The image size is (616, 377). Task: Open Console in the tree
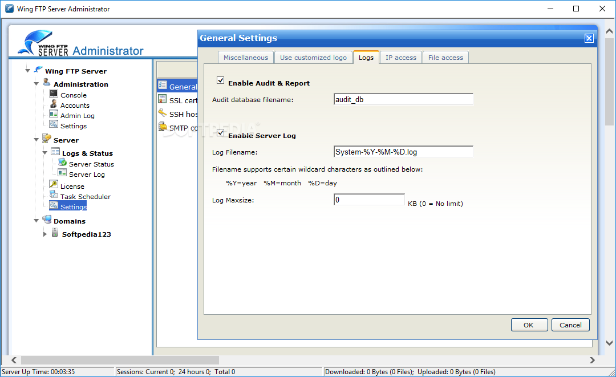point(74,95)
